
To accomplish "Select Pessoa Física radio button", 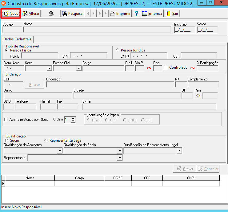I will click(6, 50).
